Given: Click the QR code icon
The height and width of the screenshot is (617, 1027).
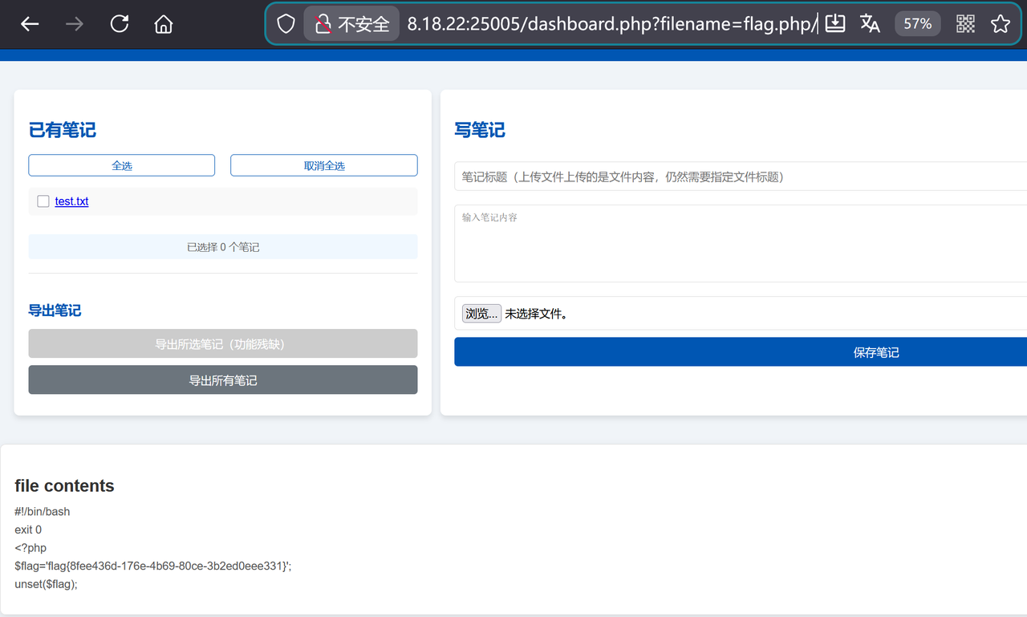Looking at the screenshot, I should (x=965, y=24).
